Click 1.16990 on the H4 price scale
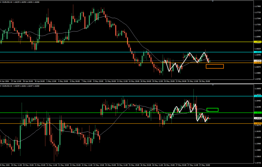 click(x=257, y=37)
